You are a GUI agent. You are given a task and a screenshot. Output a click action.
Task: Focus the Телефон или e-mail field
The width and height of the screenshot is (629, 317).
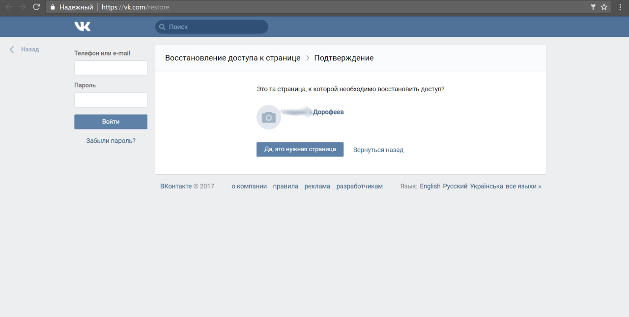(111, 68)
